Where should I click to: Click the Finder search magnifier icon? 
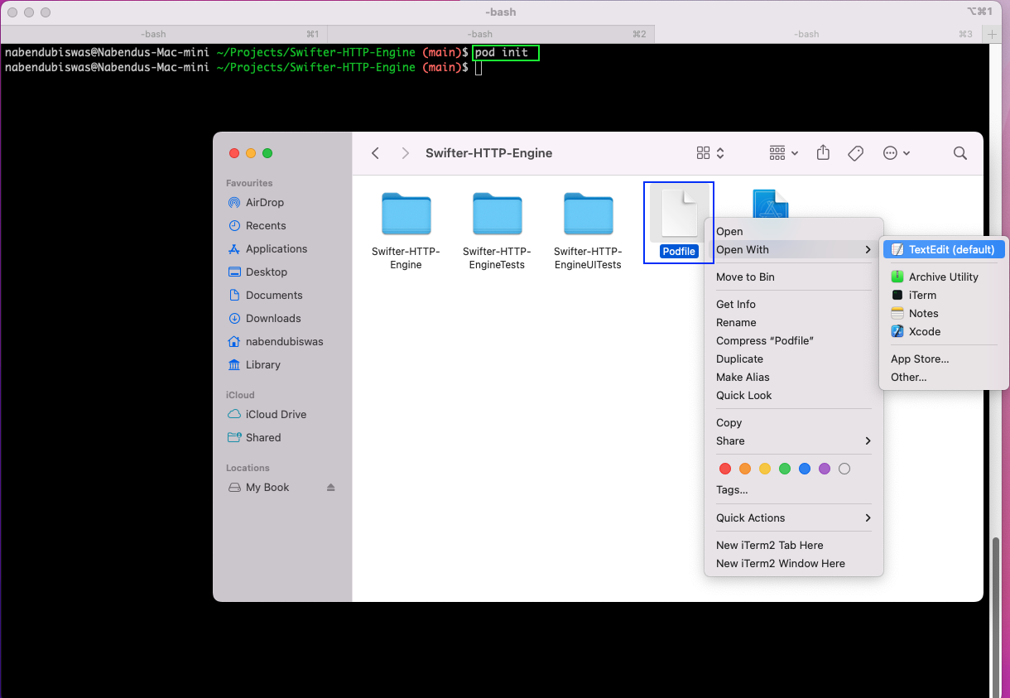pos(960,153)
